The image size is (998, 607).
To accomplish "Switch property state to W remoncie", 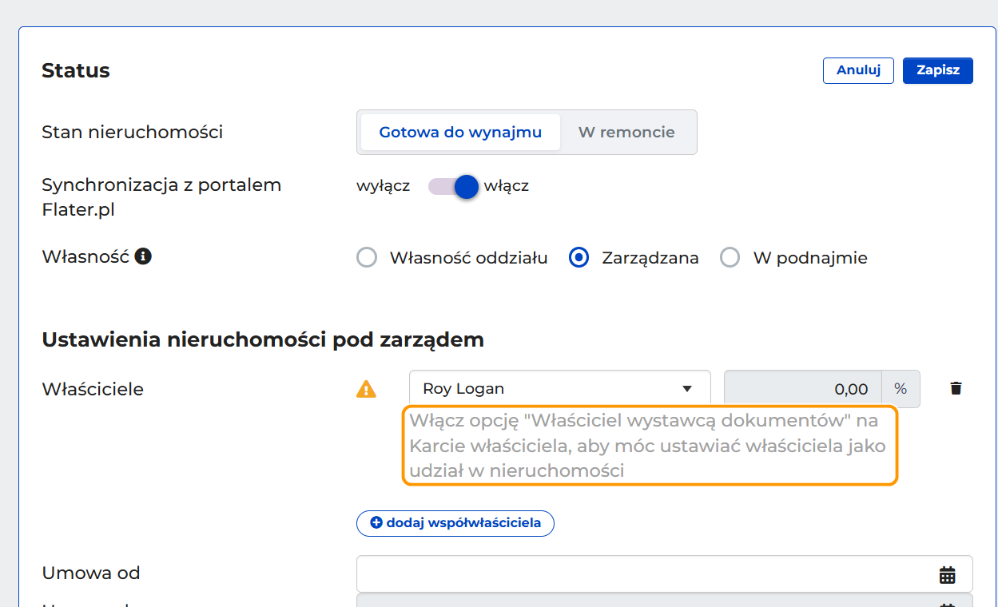I will pyautogui.click(x=626, y=132).
